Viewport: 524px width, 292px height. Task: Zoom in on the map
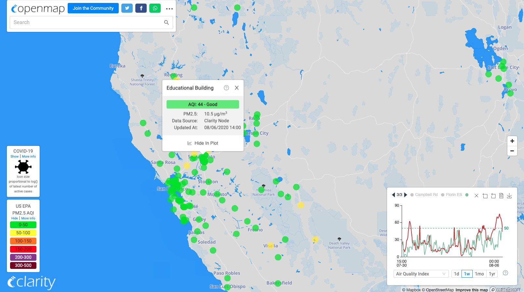point(512,141)
